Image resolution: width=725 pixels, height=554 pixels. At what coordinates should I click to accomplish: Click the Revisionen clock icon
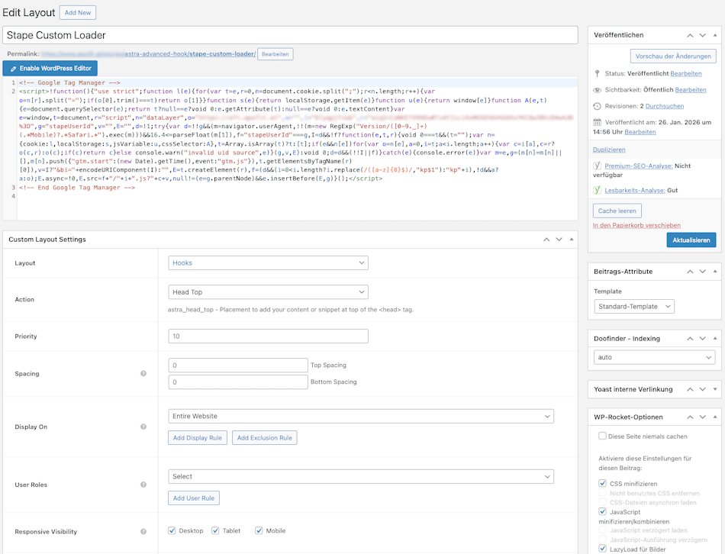coord(597,106)
